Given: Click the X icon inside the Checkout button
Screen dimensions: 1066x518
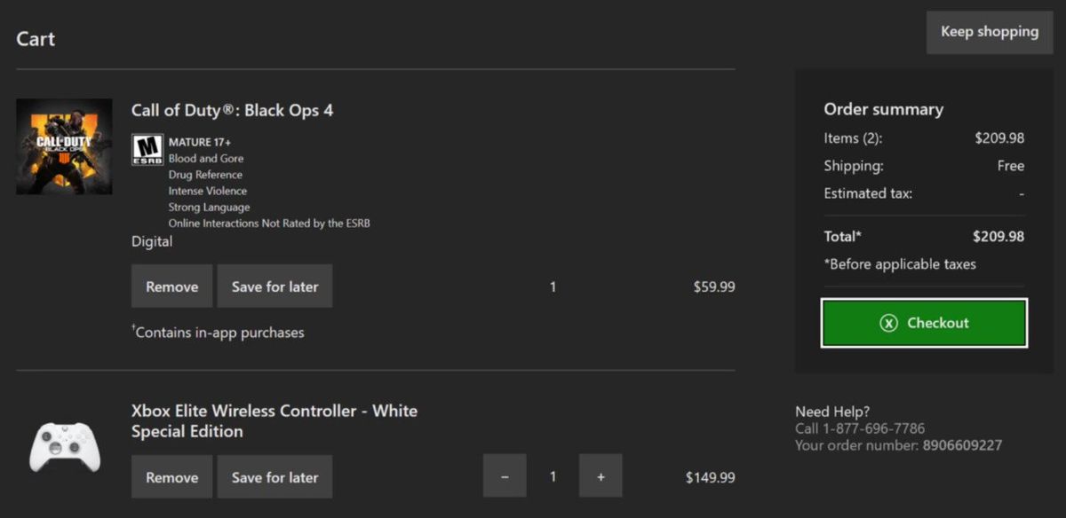Looking at the screenshot, I should click(x=888, y=323).
